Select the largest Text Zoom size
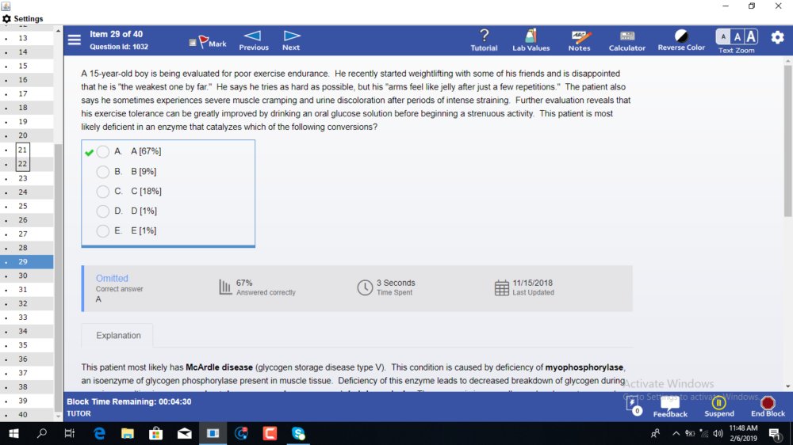The height and width of the screenshot is (445, 793). (752, 37)
